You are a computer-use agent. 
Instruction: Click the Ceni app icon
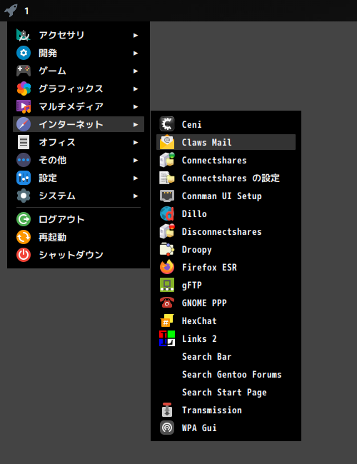167,124
